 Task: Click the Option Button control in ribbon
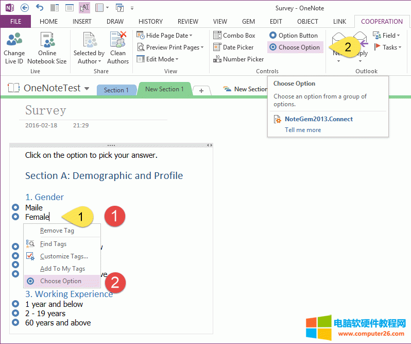(x=294, y=36)
